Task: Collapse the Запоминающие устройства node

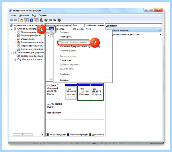Action: pyautogui.click(x=12, y=53)
